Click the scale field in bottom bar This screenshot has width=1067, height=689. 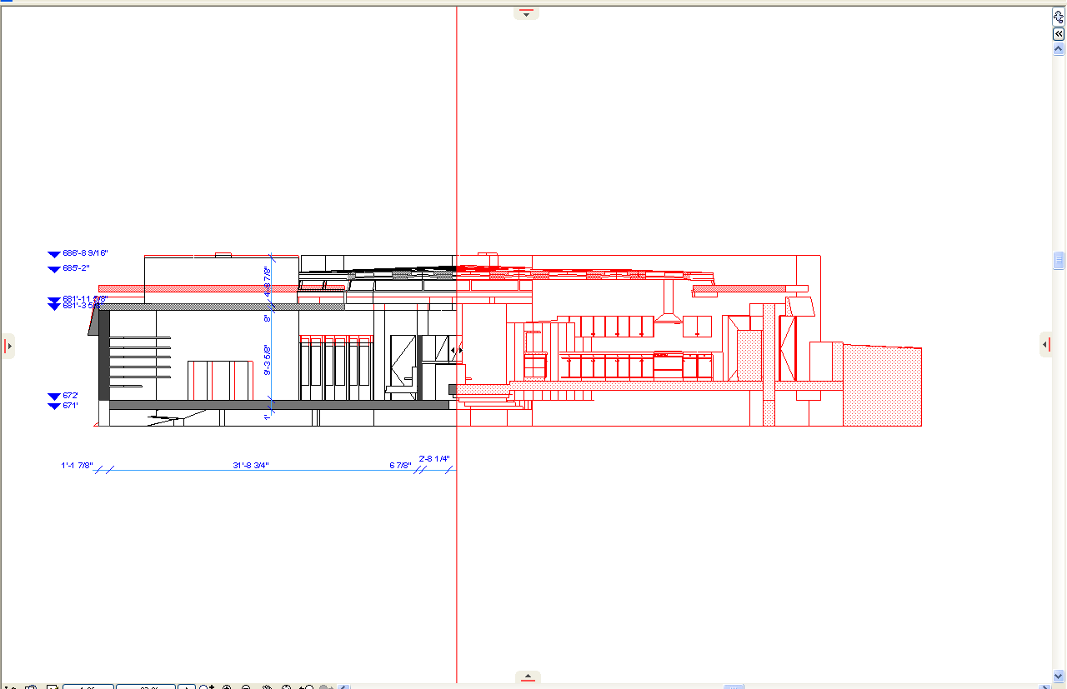[88, 687]
